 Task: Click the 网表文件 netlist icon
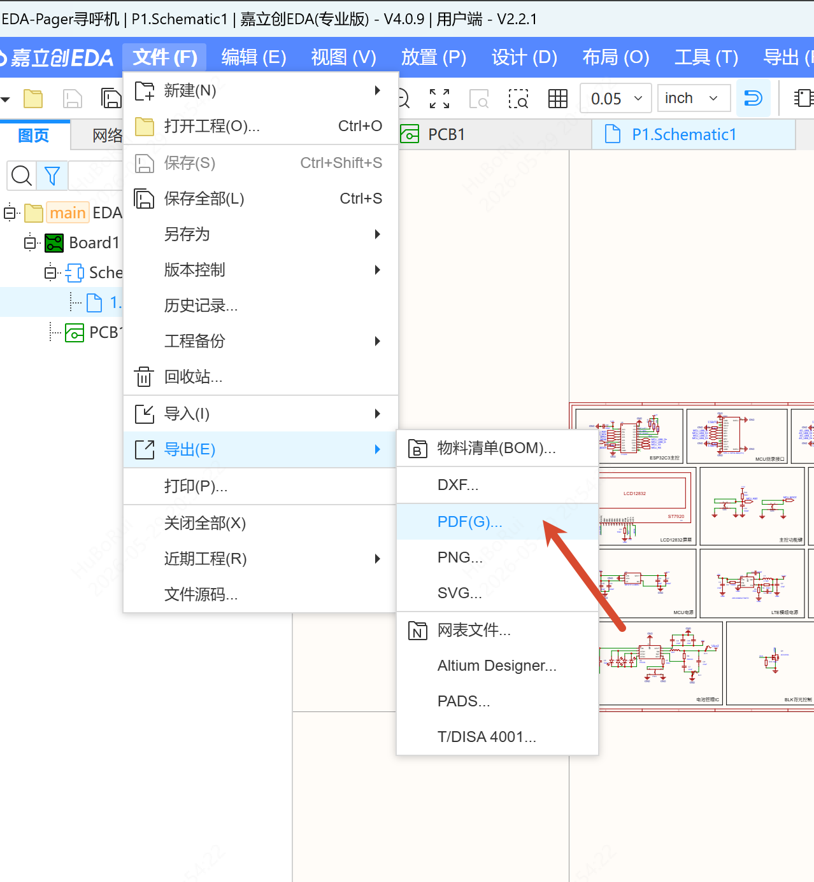click(x=417, y=630)
